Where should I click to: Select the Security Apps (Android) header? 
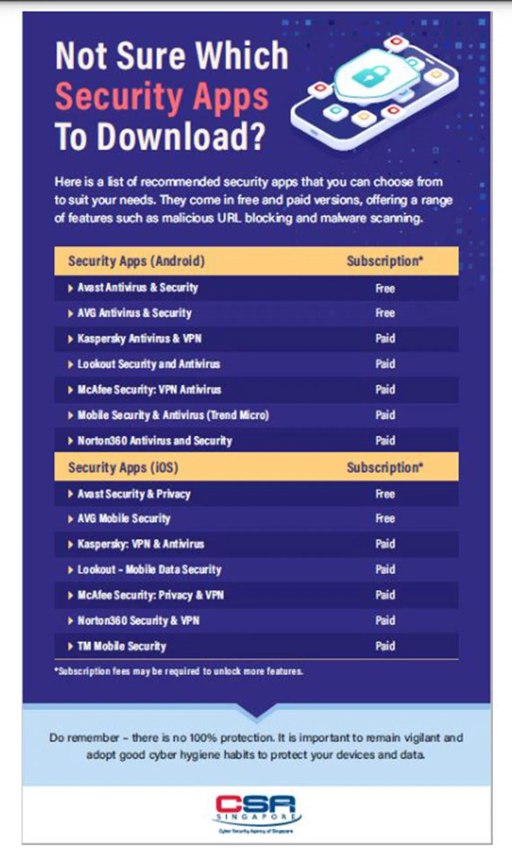pyautogui.click(x=136, y=261)
